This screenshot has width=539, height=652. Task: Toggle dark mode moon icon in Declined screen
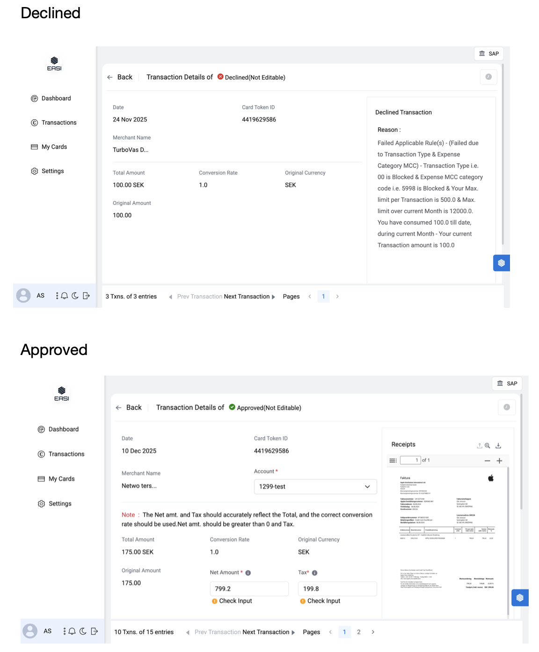coord(75,296)
